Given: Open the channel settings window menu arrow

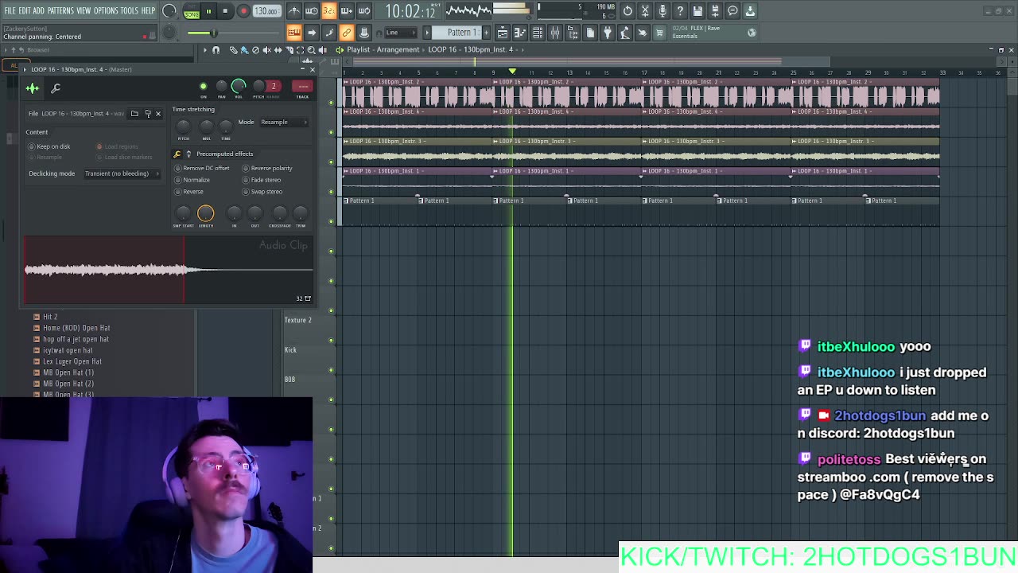Looking at the screenshot, I should coord(25,69).
